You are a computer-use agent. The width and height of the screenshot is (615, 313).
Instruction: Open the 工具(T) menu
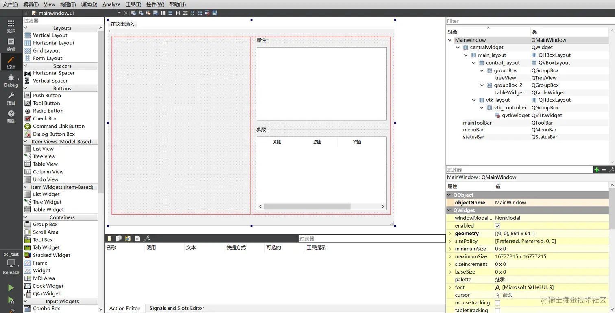click(133, 4)
